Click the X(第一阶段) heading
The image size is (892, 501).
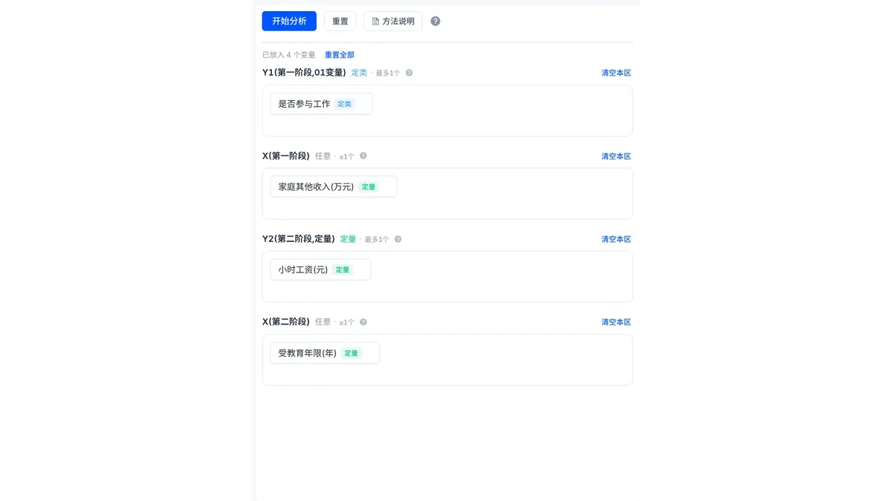click(x=286, y=156)
